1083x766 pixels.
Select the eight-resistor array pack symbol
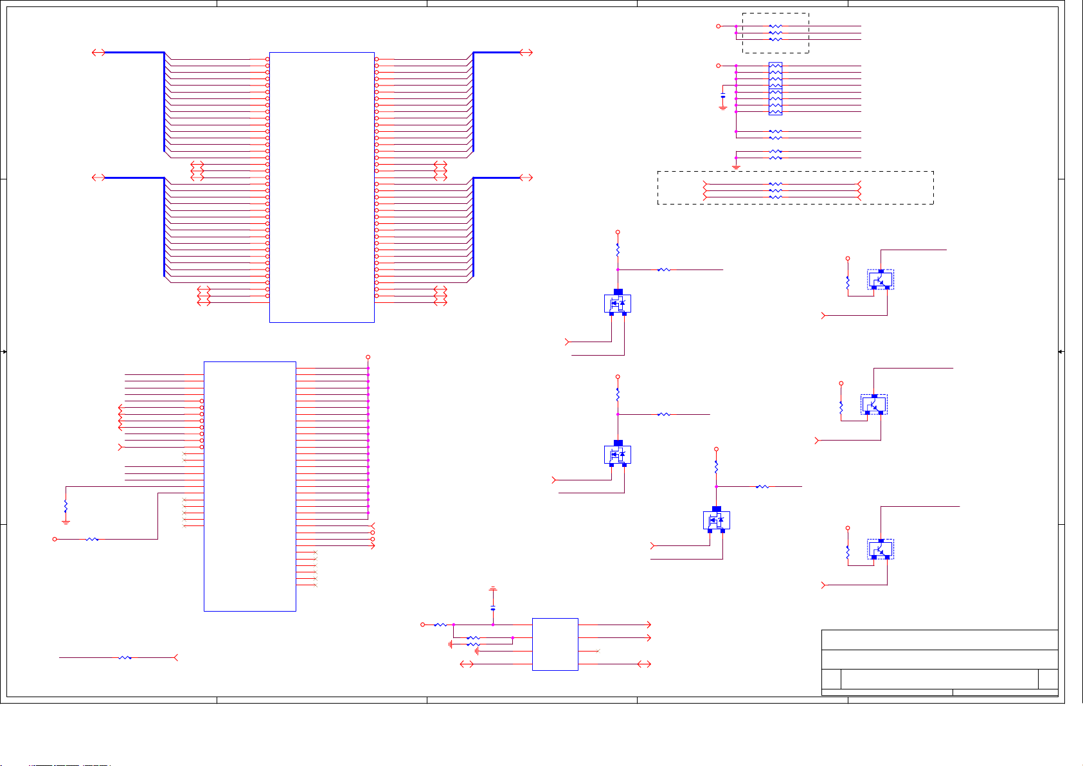(x=776, y=89)
